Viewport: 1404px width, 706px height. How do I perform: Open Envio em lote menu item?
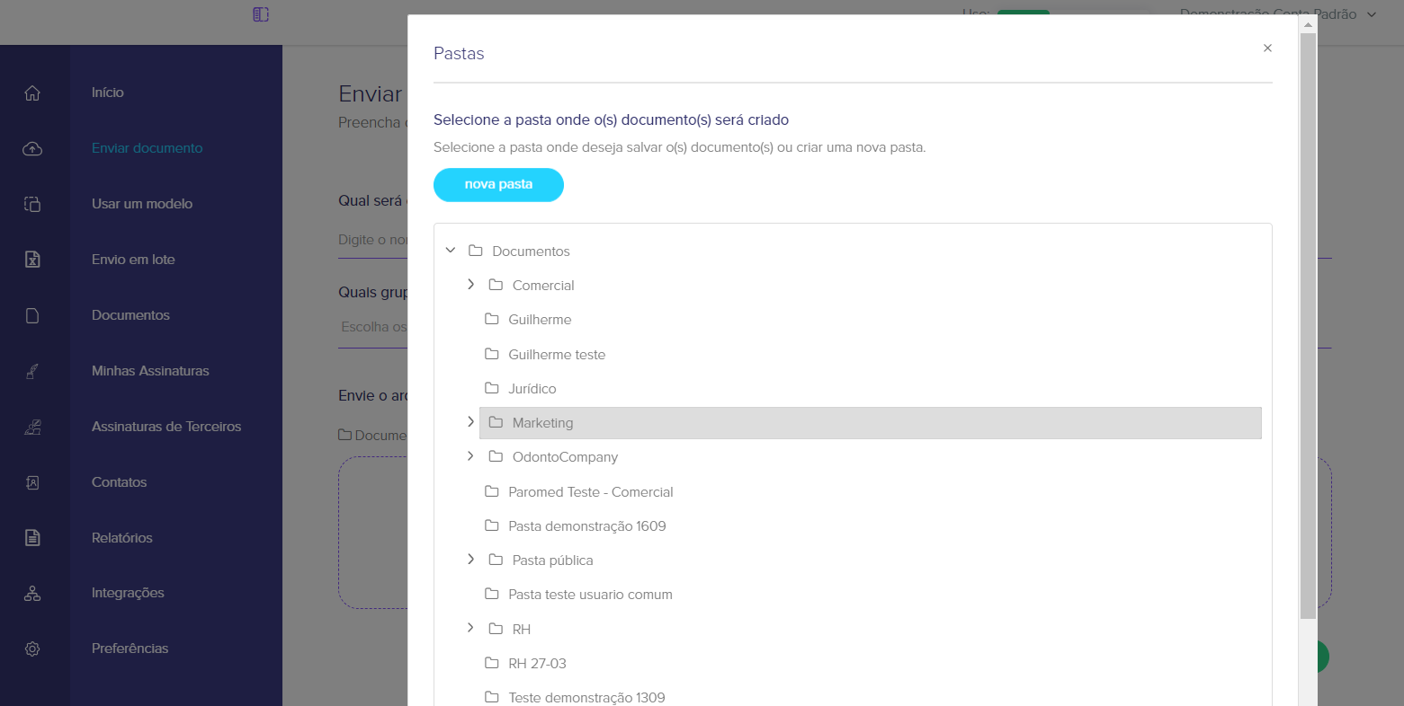[x=133, y=260]
